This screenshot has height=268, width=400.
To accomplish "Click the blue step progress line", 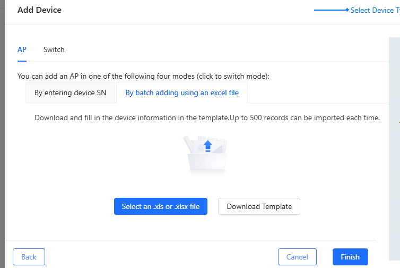I will point(329,10).
